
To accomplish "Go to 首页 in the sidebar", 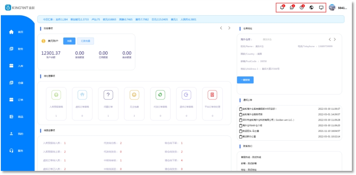I will [x=17, y=32].
